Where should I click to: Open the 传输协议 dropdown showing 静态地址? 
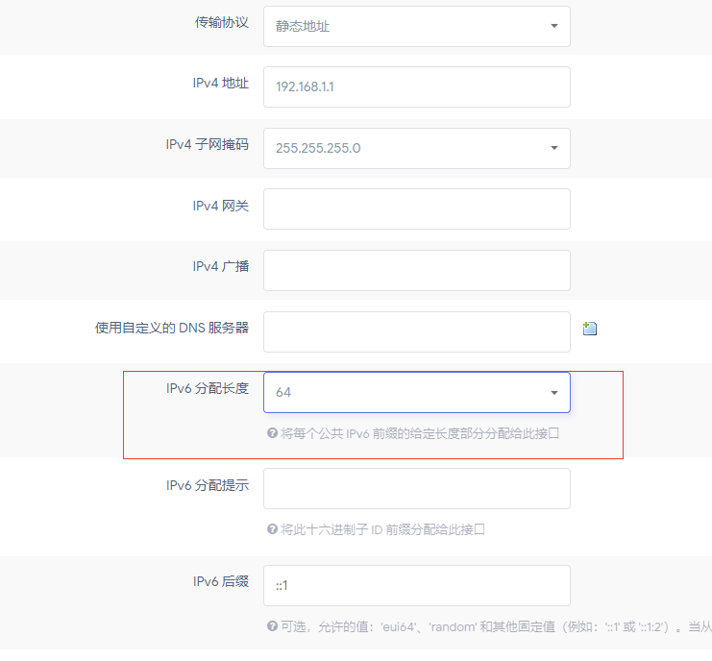click(x=416, y=26)
